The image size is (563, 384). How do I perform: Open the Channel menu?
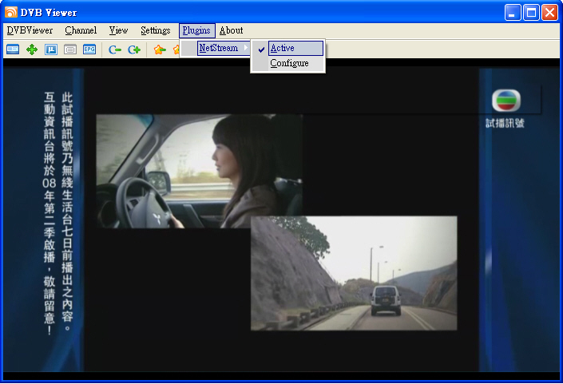[81, 30]
